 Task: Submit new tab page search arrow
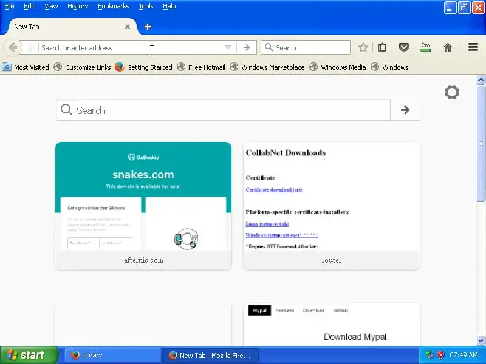pyautogui.click(x=405, y=110)
